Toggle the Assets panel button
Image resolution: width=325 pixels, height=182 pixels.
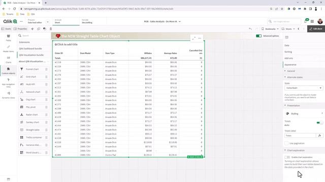[7, 29]
